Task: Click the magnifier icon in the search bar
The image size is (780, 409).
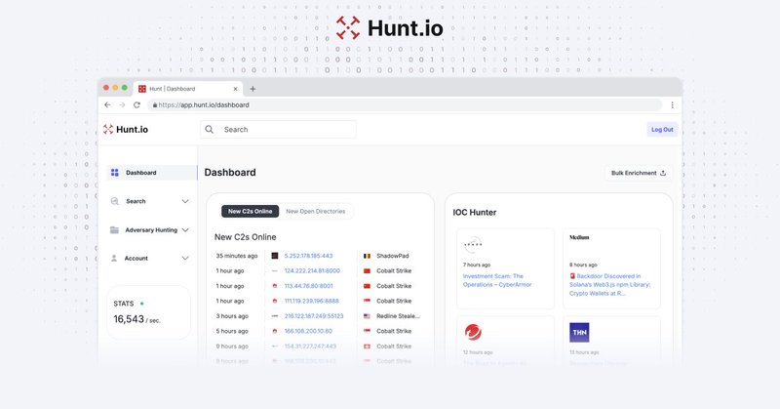Action: tap(210, 130)
